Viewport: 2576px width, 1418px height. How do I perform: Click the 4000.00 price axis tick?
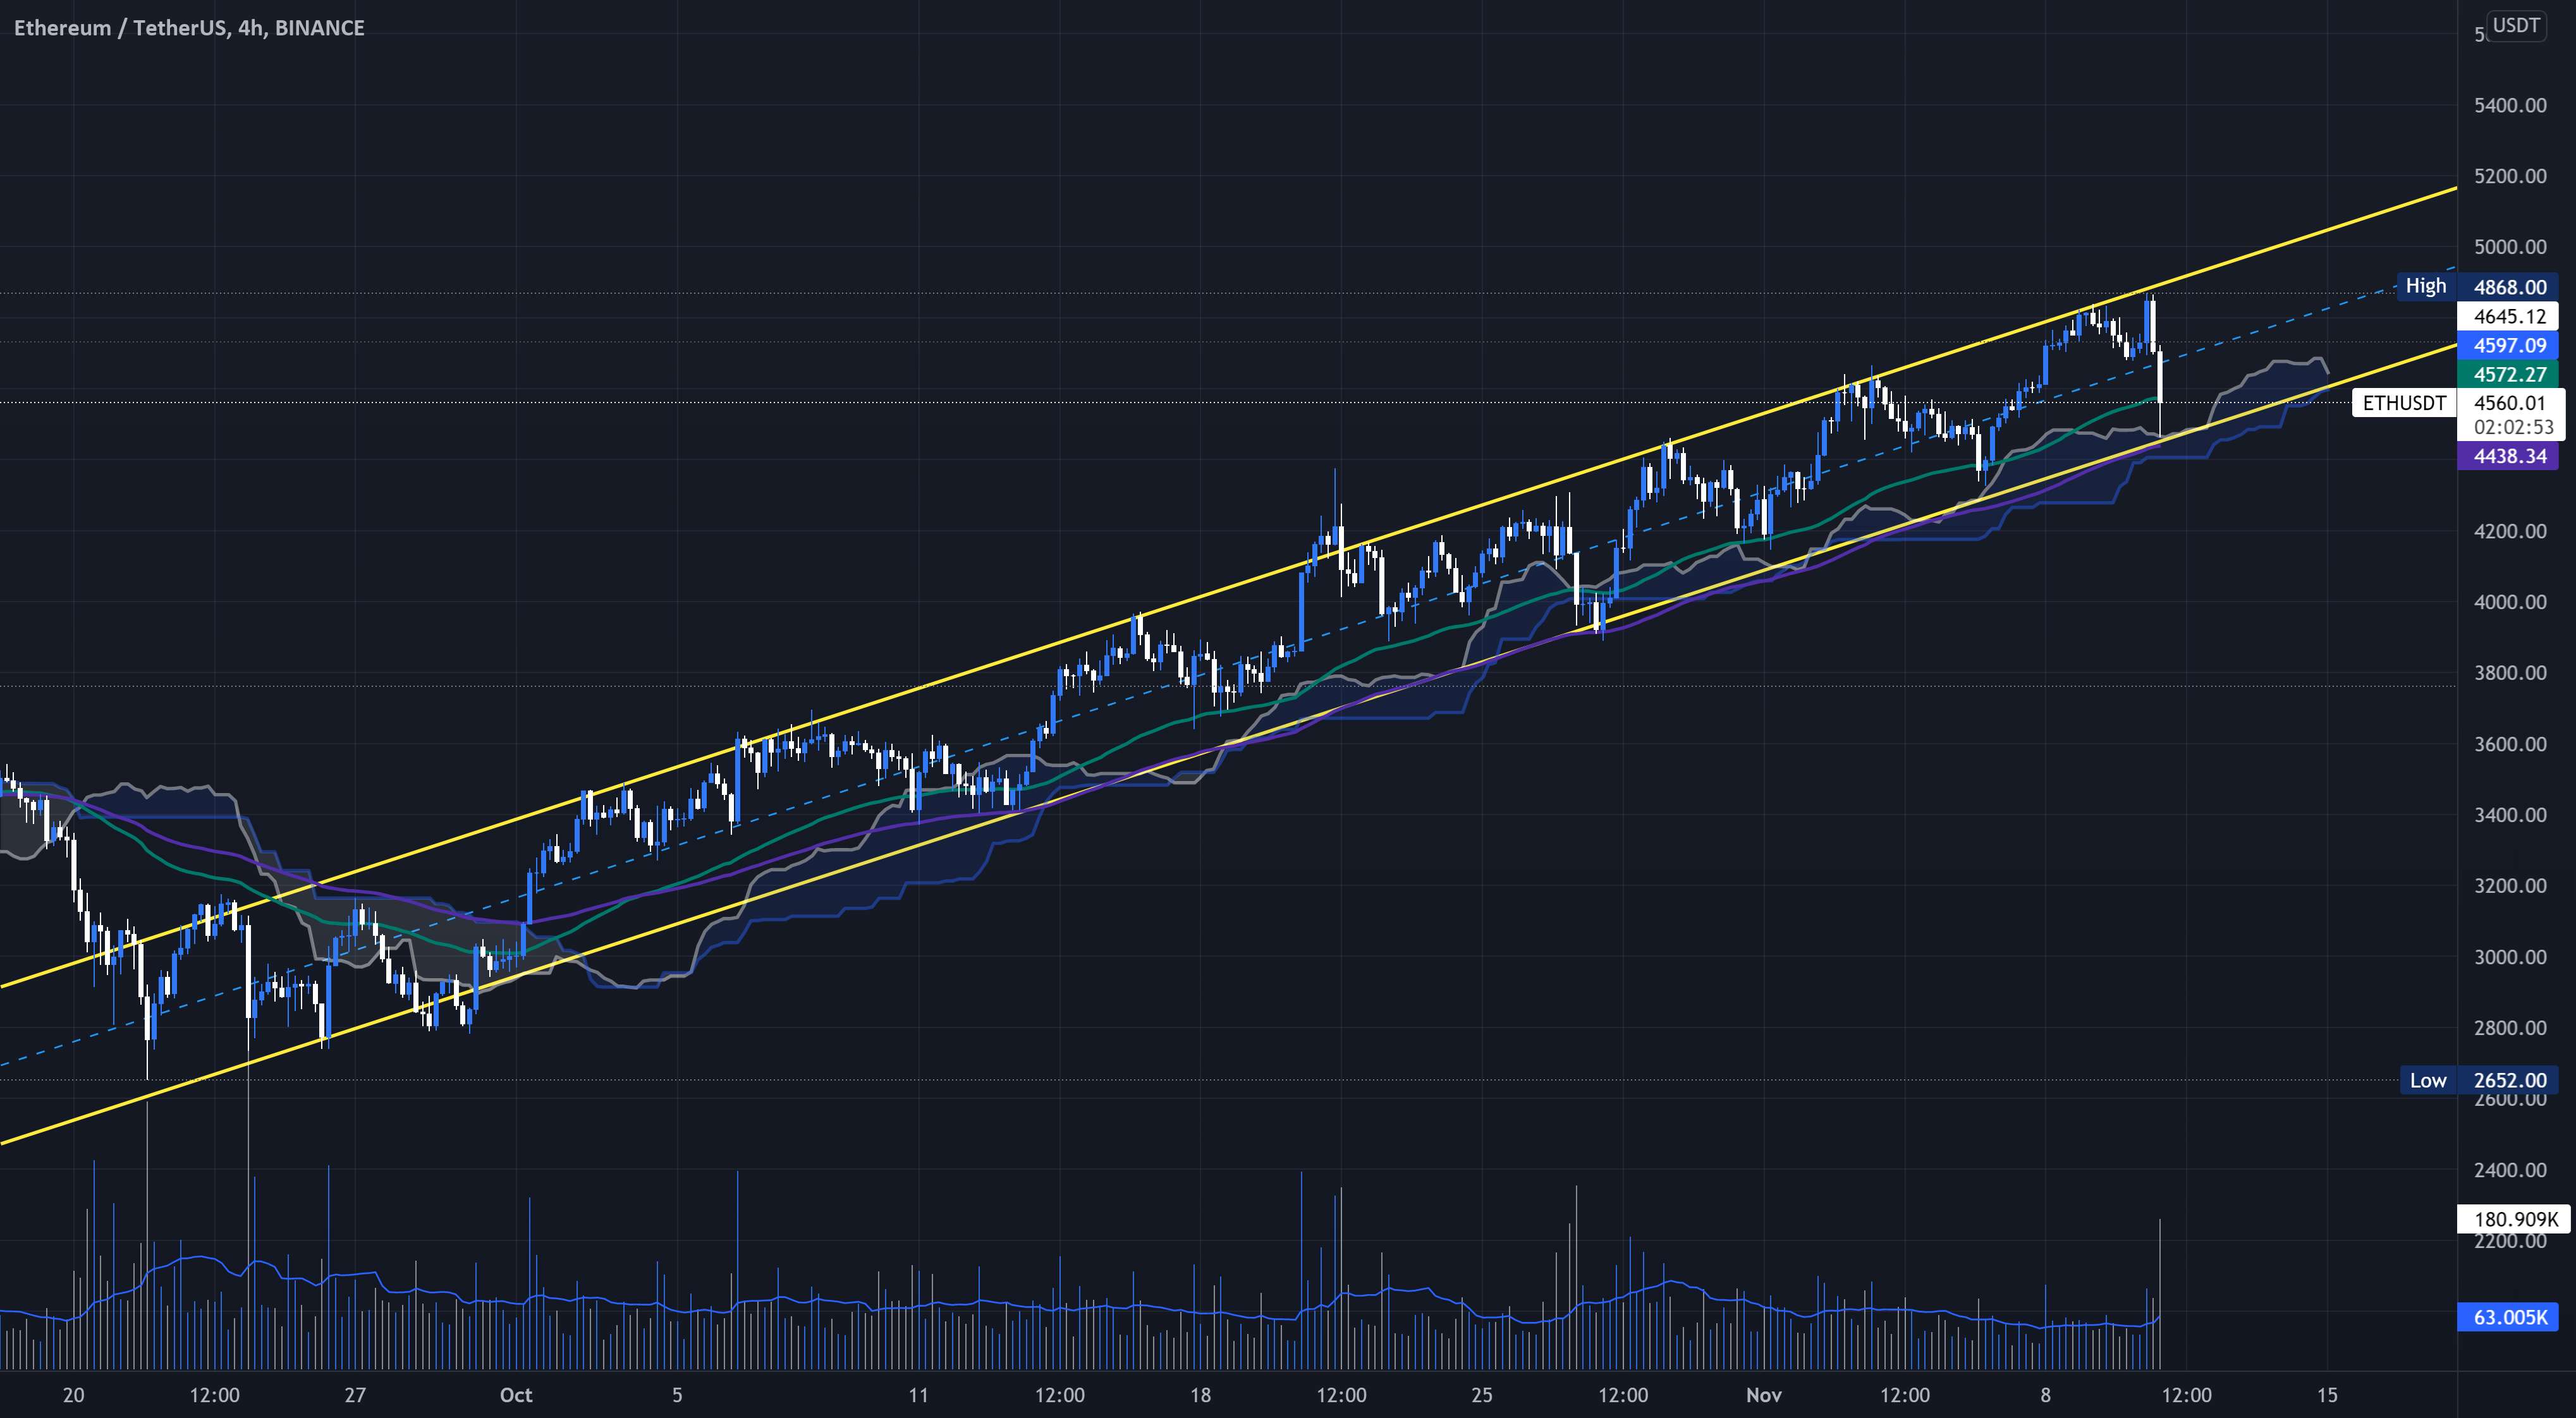(2510, 602)
